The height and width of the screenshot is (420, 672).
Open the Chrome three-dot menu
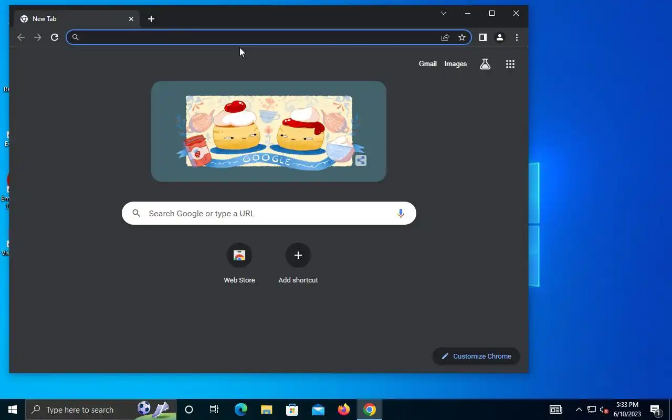point(517,37)
